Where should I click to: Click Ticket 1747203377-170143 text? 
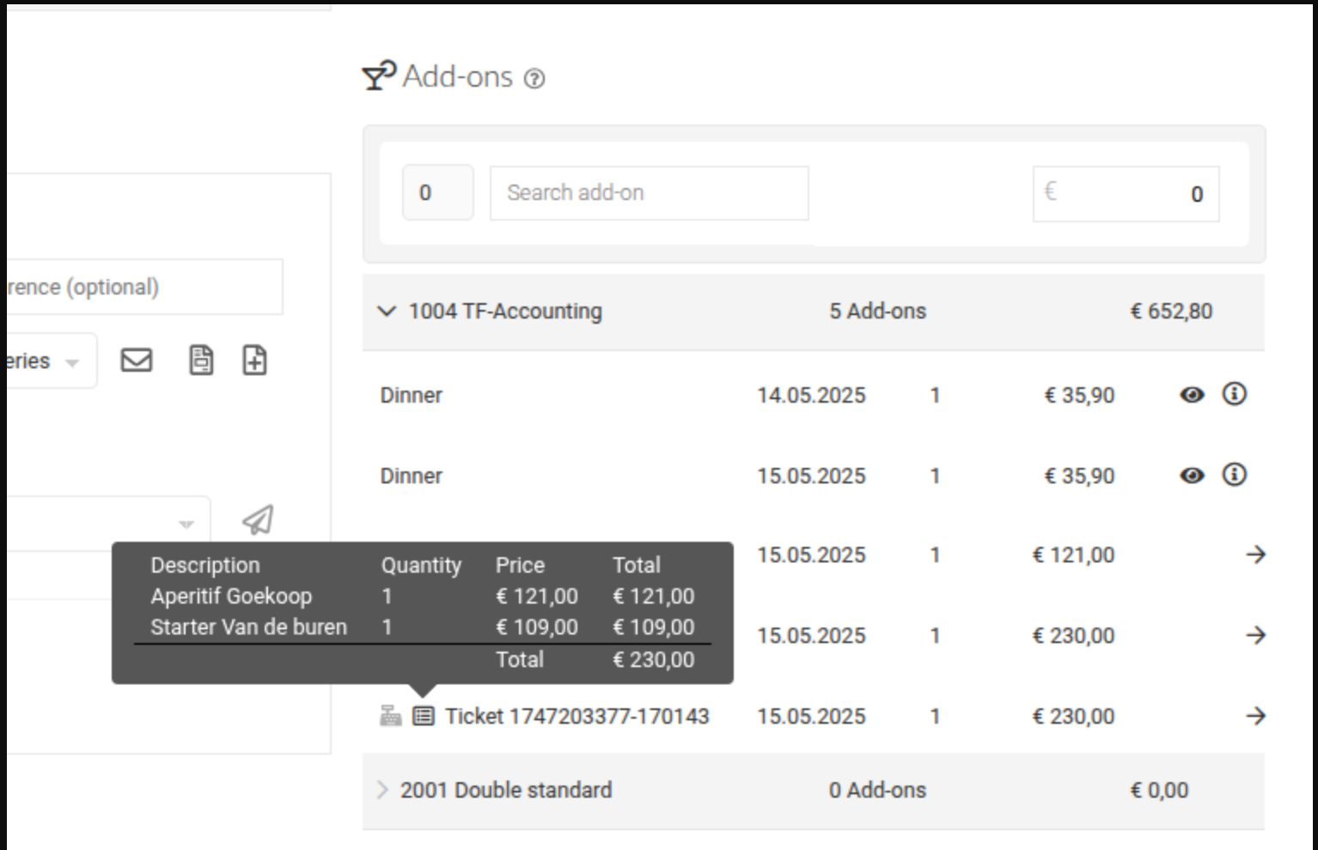click(x=577, y=716)
